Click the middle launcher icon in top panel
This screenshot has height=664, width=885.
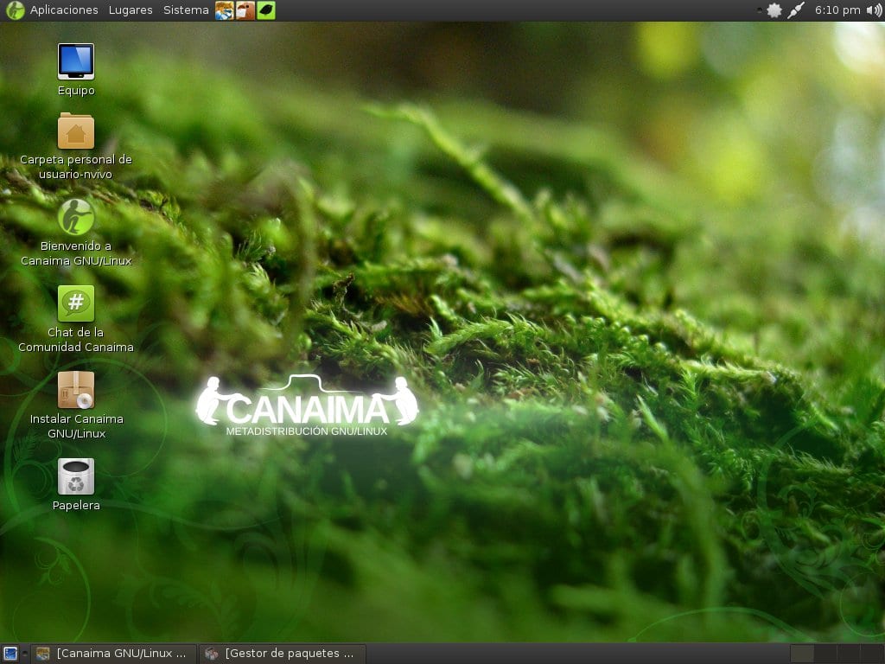click(x=245, y=10)
